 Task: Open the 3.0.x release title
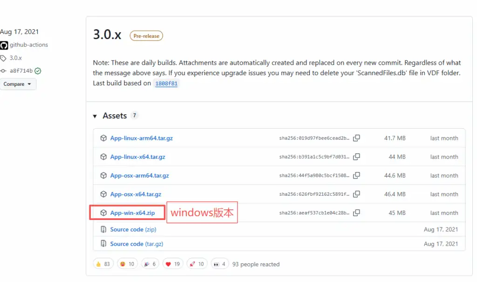pyautogui.click(x=107, y=35)
